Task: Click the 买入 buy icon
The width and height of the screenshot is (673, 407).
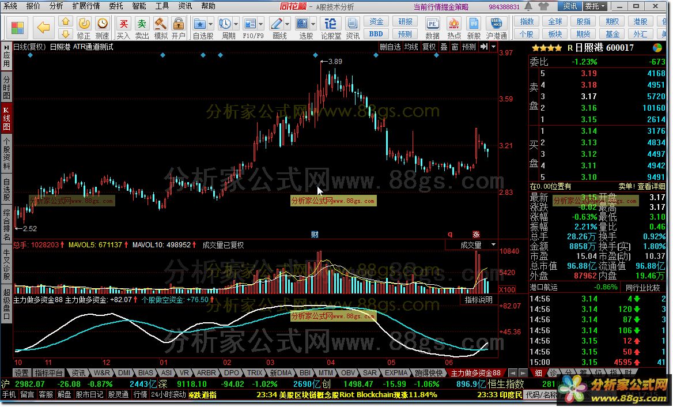Action: click(x=123, y=28)
